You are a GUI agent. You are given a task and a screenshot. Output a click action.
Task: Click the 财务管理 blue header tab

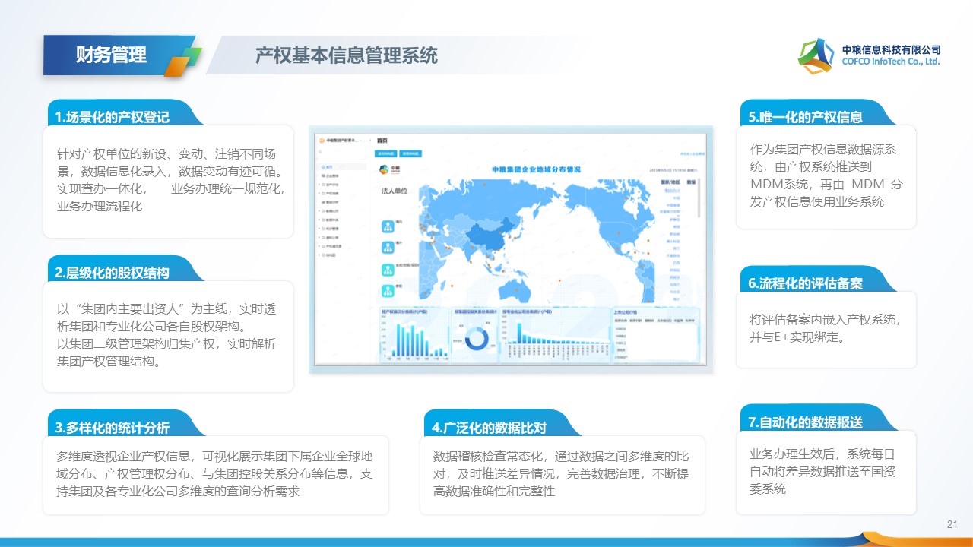point(111,55)
